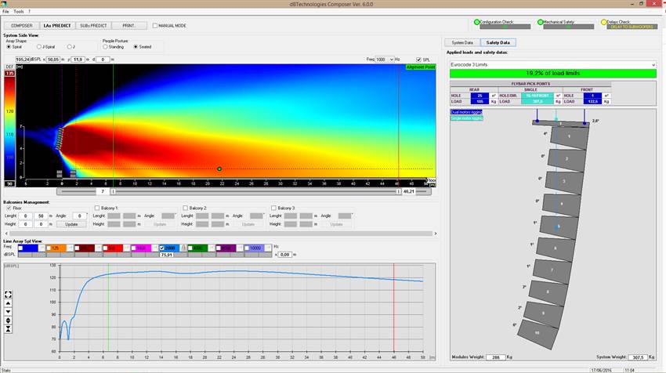Click the green Mechanical Safety indicator
666x373 pixels.
540,22
